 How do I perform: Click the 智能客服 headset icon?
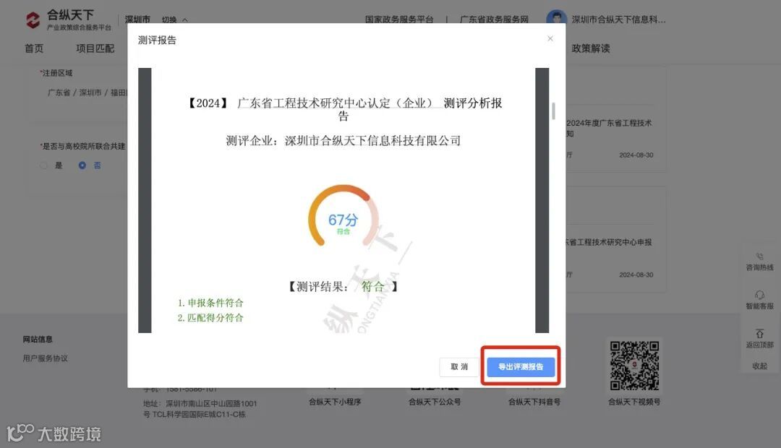(759, 295)
